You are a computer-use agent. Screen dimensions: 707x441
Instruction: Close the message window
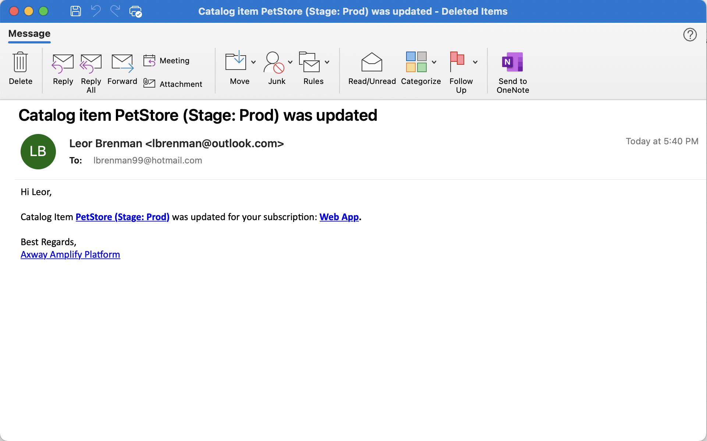click(14, 11)
